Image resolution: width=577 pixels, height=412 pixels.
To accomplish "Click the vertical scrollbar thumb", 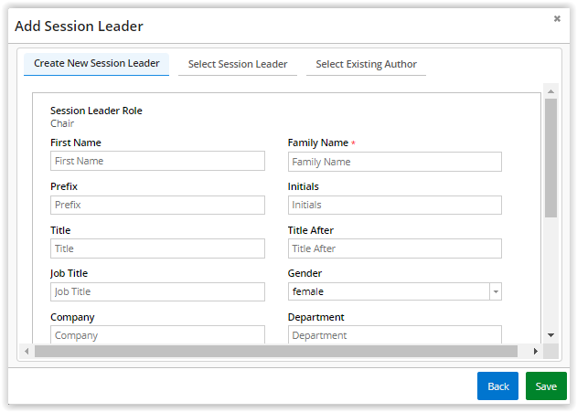I will 550,158.
